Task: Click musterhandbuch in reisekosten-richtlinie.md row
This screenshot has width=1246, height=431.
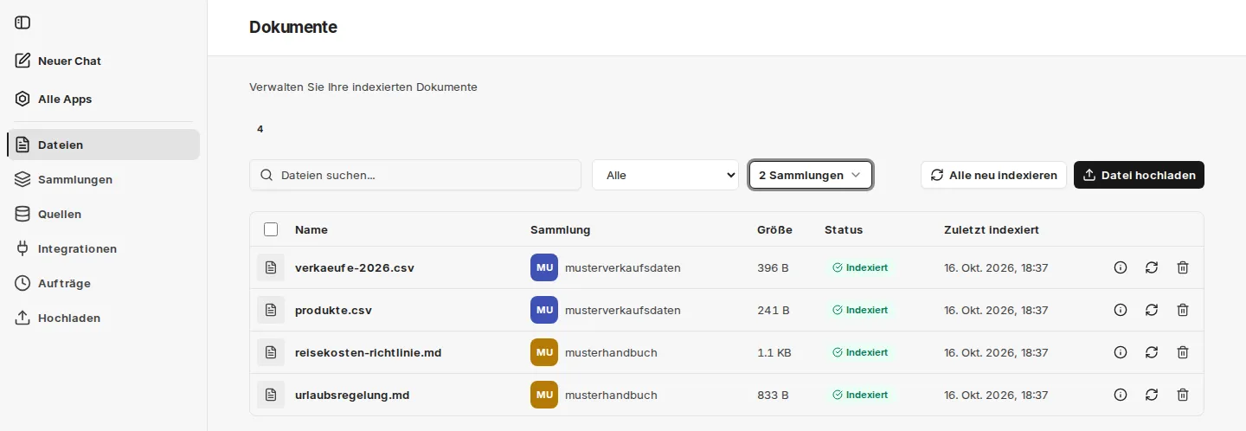Action: 611,352
